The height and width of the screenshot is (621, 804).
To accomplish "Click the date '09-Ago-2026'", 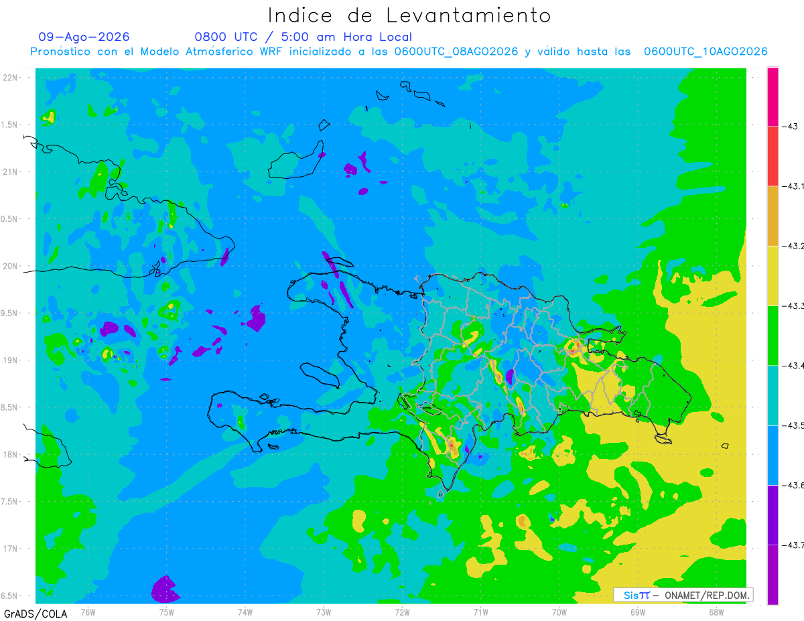I will (84, 37).
